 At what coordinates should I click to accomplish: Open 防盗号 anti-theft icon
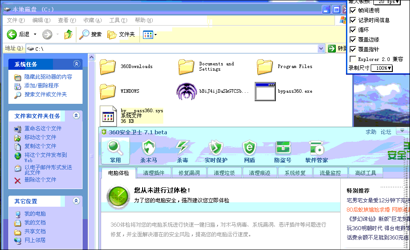click(283, 148)
